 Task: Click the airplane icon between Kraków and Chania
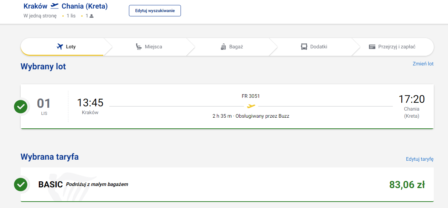coord(54,6)
